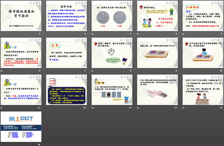The width and height of the screenshot is (224, 146).
Task: Click the dark blue text box on slide 12
Action: pos(67,93)
